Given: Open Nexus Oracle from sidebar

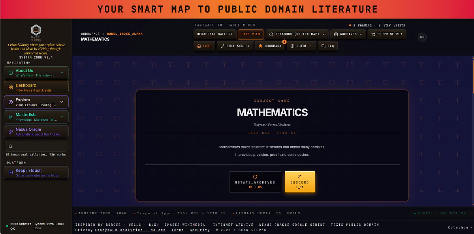Looking at the screenshot, I should (36, 132).
